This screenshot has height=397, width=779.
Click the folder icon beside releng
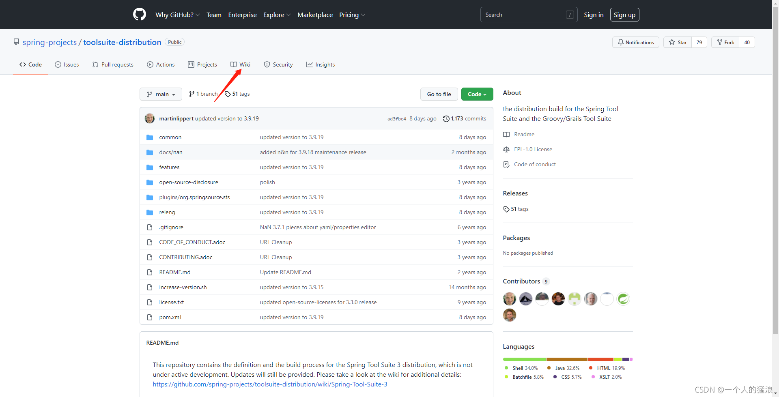pos(150,212)
